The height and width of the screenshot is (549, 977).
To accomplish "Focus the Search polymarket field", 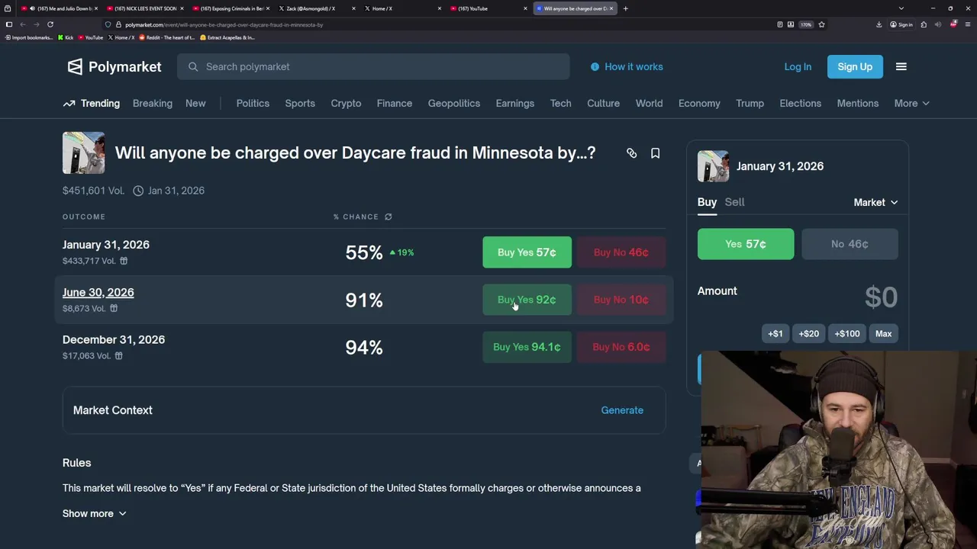I will pyautogui.click(x=373, y=66).
